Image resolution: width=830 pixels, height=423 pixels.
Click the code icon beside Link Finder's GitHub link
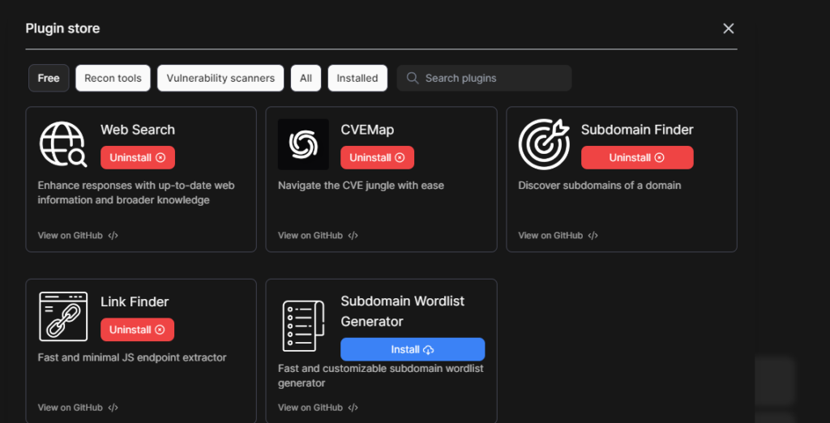coord(113,408)
